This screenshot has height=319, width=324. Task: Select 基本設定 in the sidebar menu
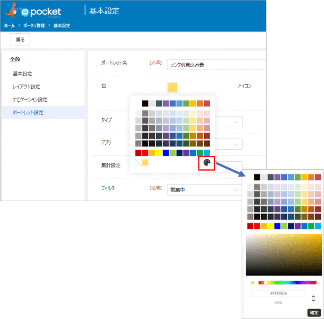coord(22,74)
